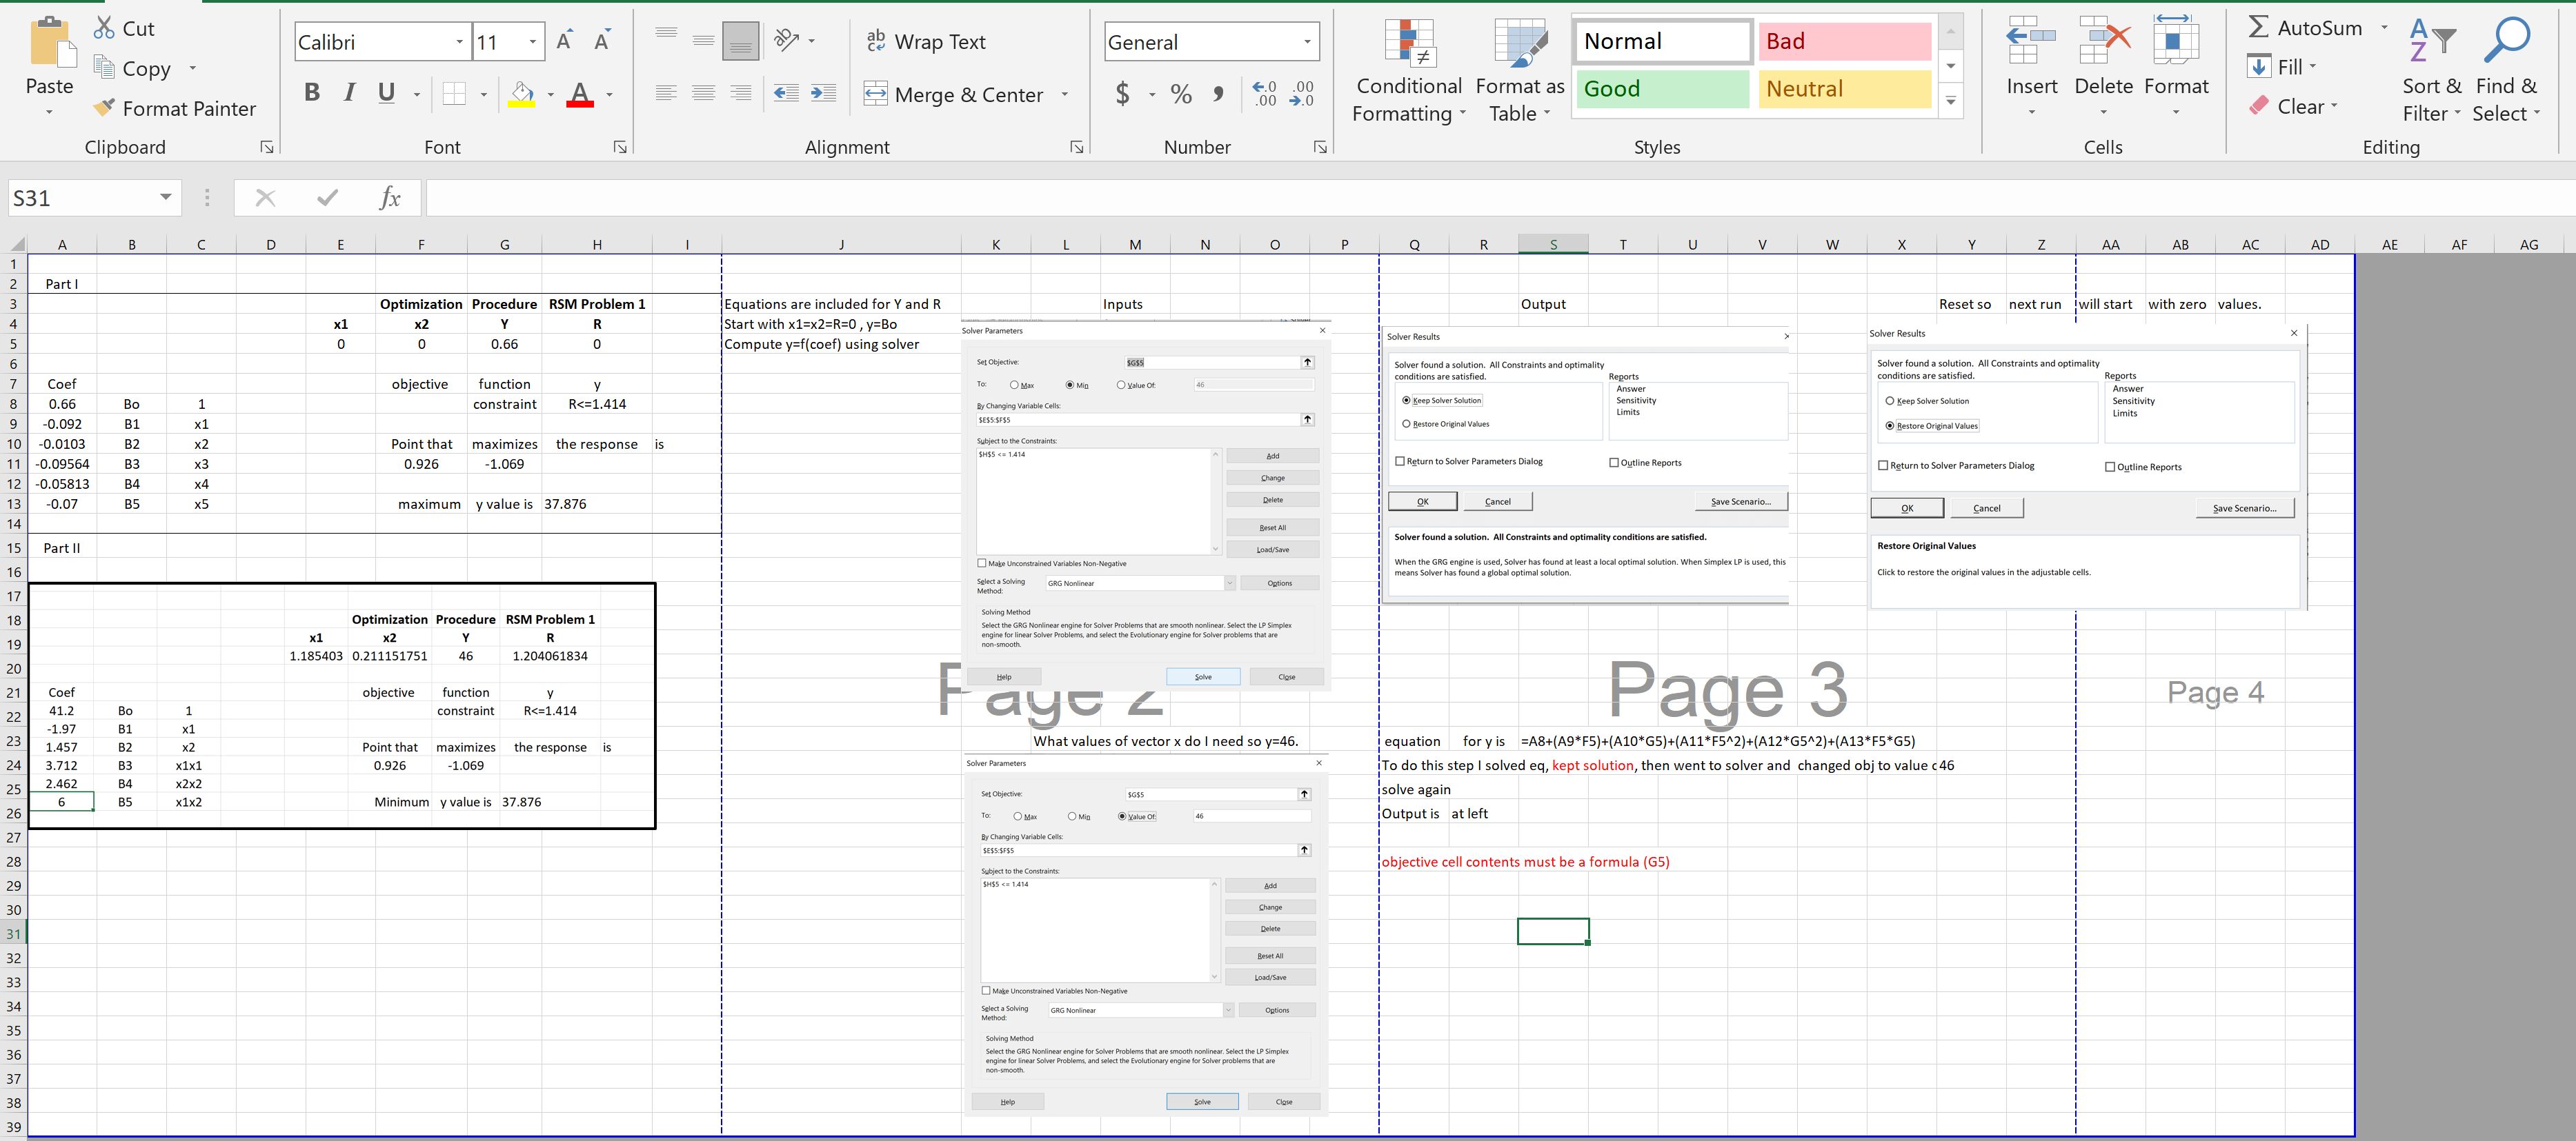Viewport: 2576px width, 1141px height.
Task: Open the Name Box dropdown arrow
Action: 166,198
